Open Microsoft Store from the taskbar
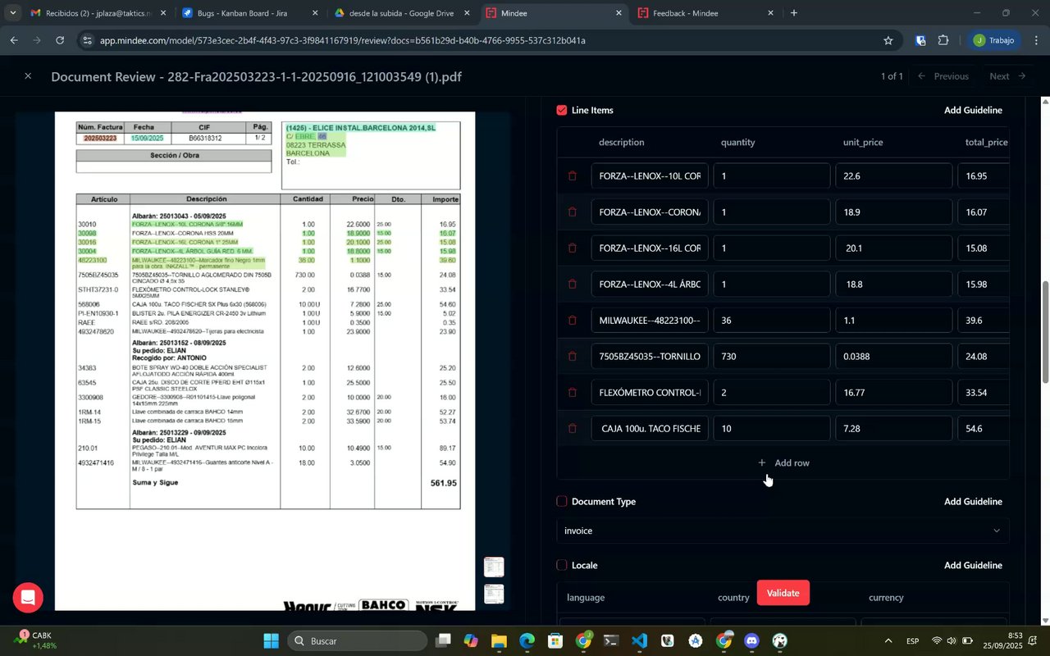The width and height of the screenshot is (1050, 656). [x=555, y=640]
